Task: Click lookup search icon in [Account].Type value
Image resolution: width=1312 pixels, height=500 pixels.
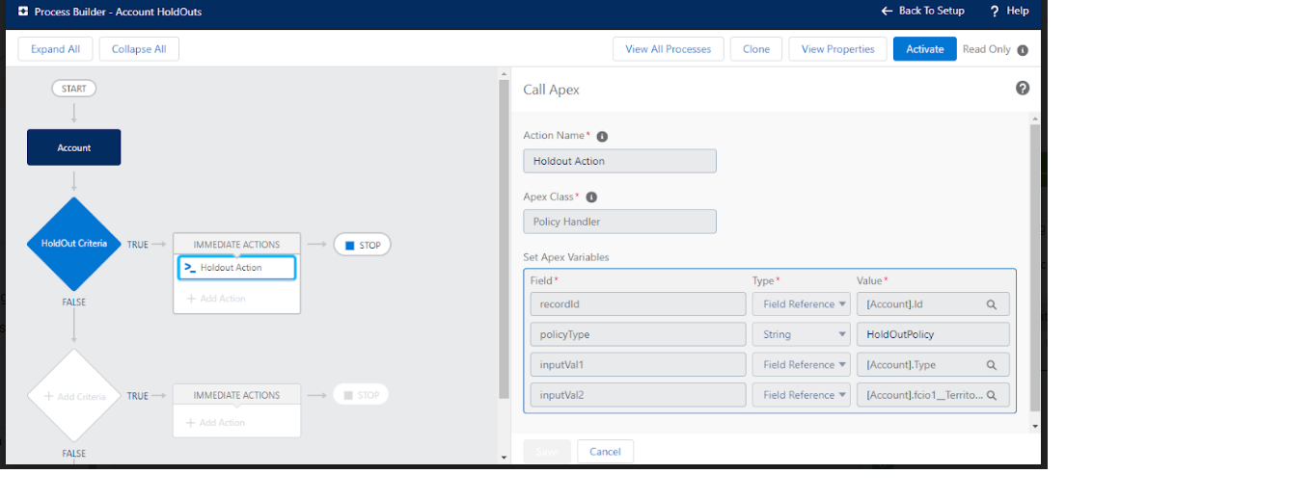Action: pyautogui.click(x=992, y=365)
